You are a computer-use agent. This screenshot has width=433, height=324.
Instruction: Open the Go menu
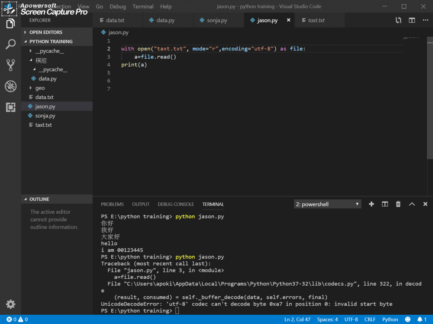(x=99, y=6)
